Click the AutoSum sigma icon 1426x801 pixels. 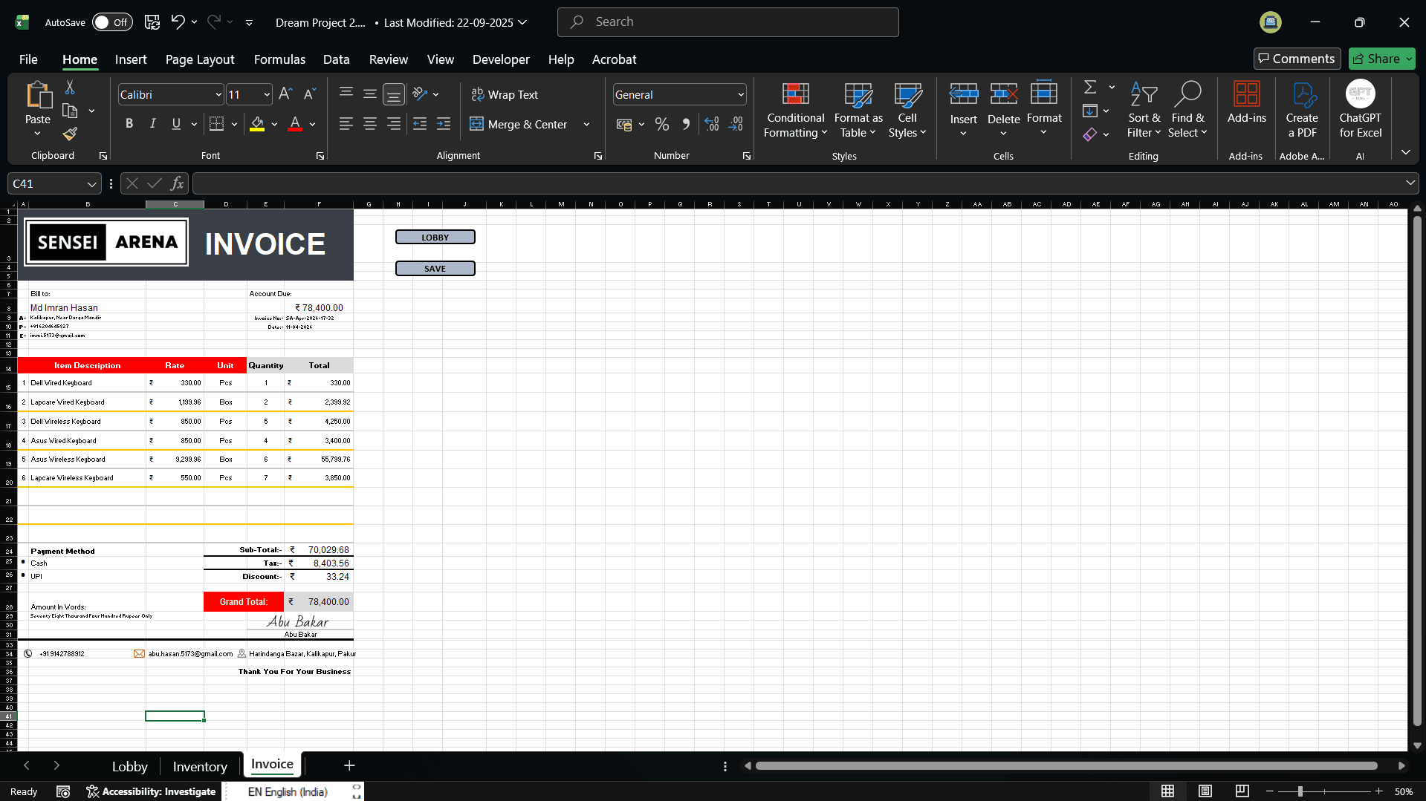point(1090,88)
